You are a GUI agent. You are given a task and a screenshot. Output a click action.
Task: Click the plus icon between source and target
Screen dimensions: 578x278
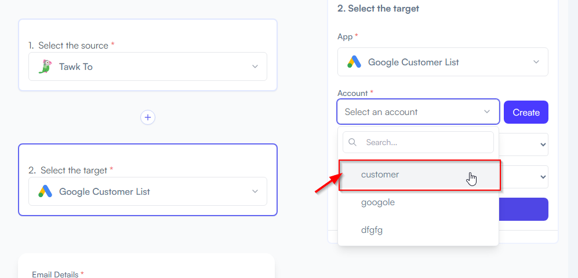[148, 117]
